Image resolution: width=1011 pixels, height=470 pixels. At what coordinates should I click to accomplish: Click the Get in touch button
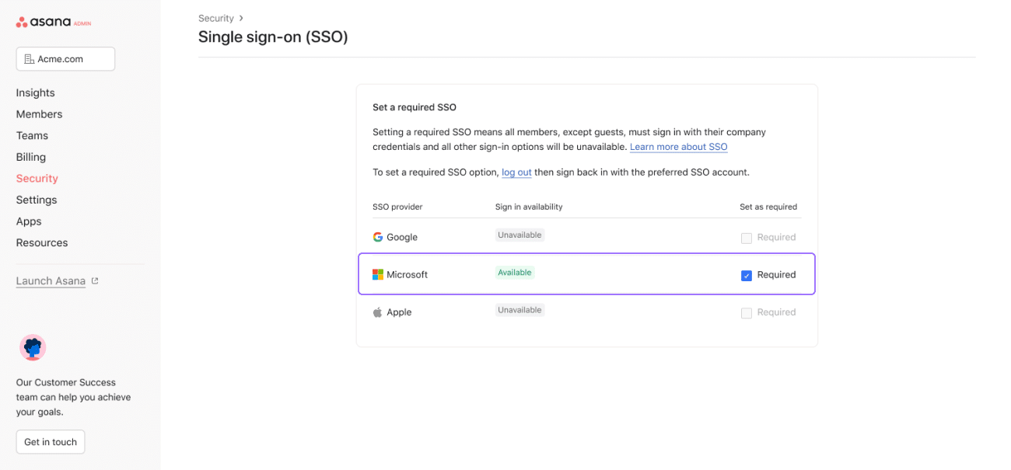tap(51, 442)
